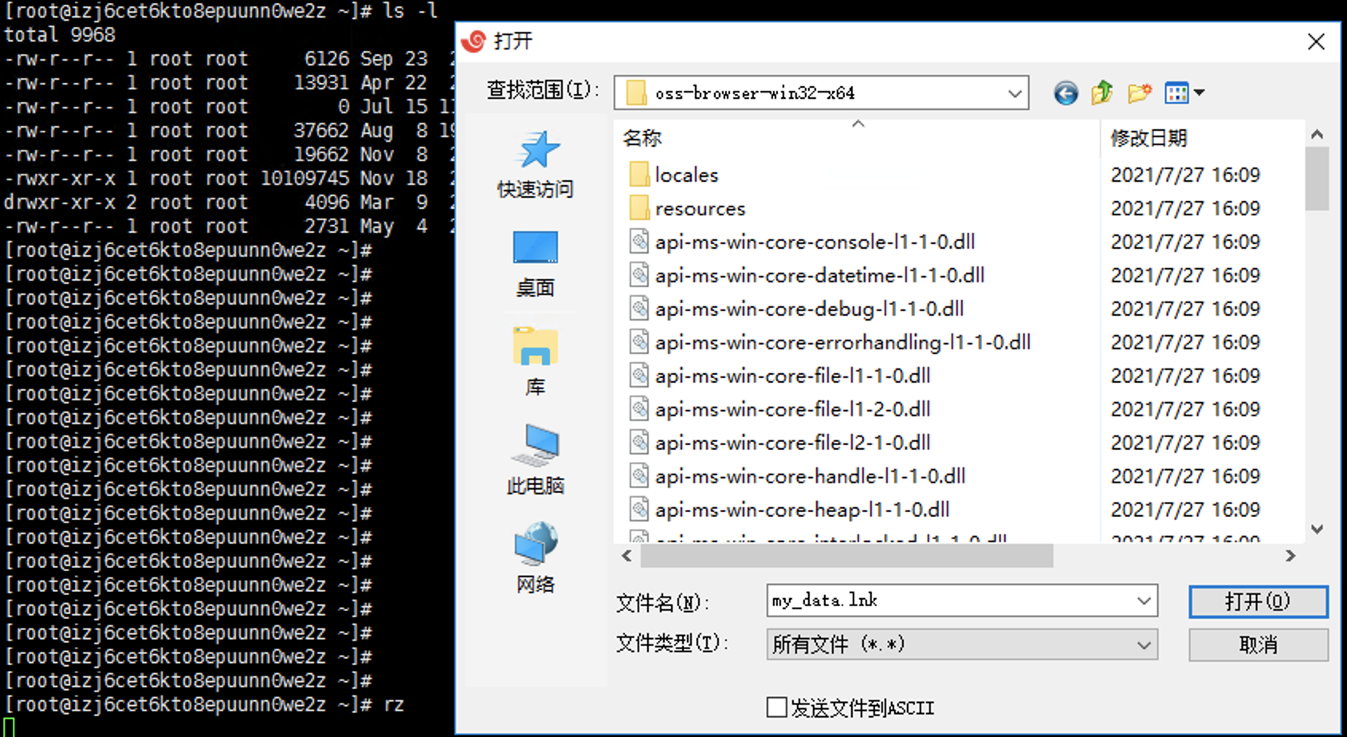
Task: Click the horizontal scrollbar thumb
Action: tap(846, 556)
